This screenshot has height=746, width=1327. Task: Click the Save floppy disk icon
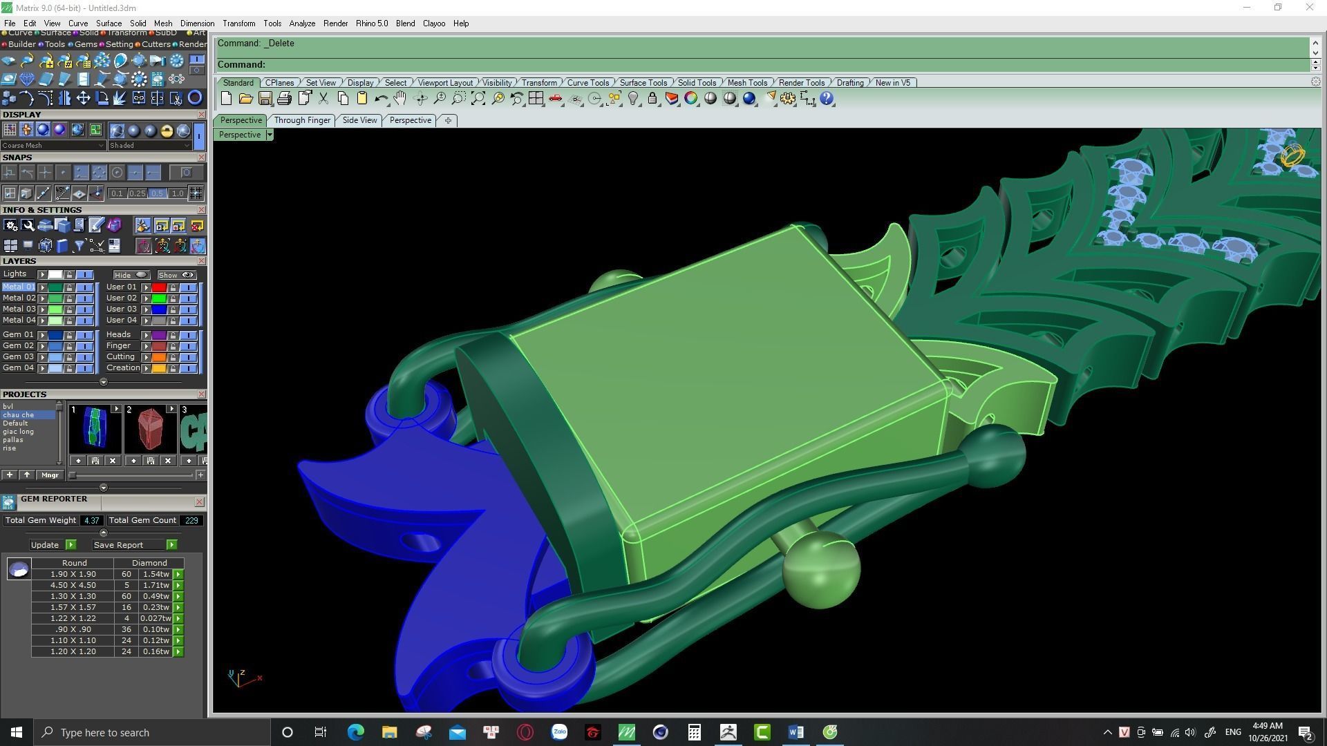pos(265,99)
